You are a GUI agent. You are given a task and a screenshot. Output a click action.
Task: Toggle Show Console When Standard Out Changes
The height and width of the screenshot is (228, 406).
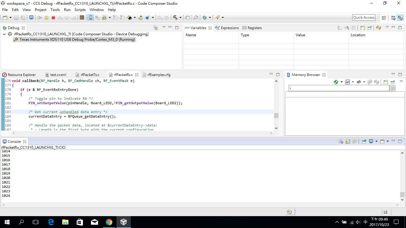pyautogui.click(x=371, y=141)
